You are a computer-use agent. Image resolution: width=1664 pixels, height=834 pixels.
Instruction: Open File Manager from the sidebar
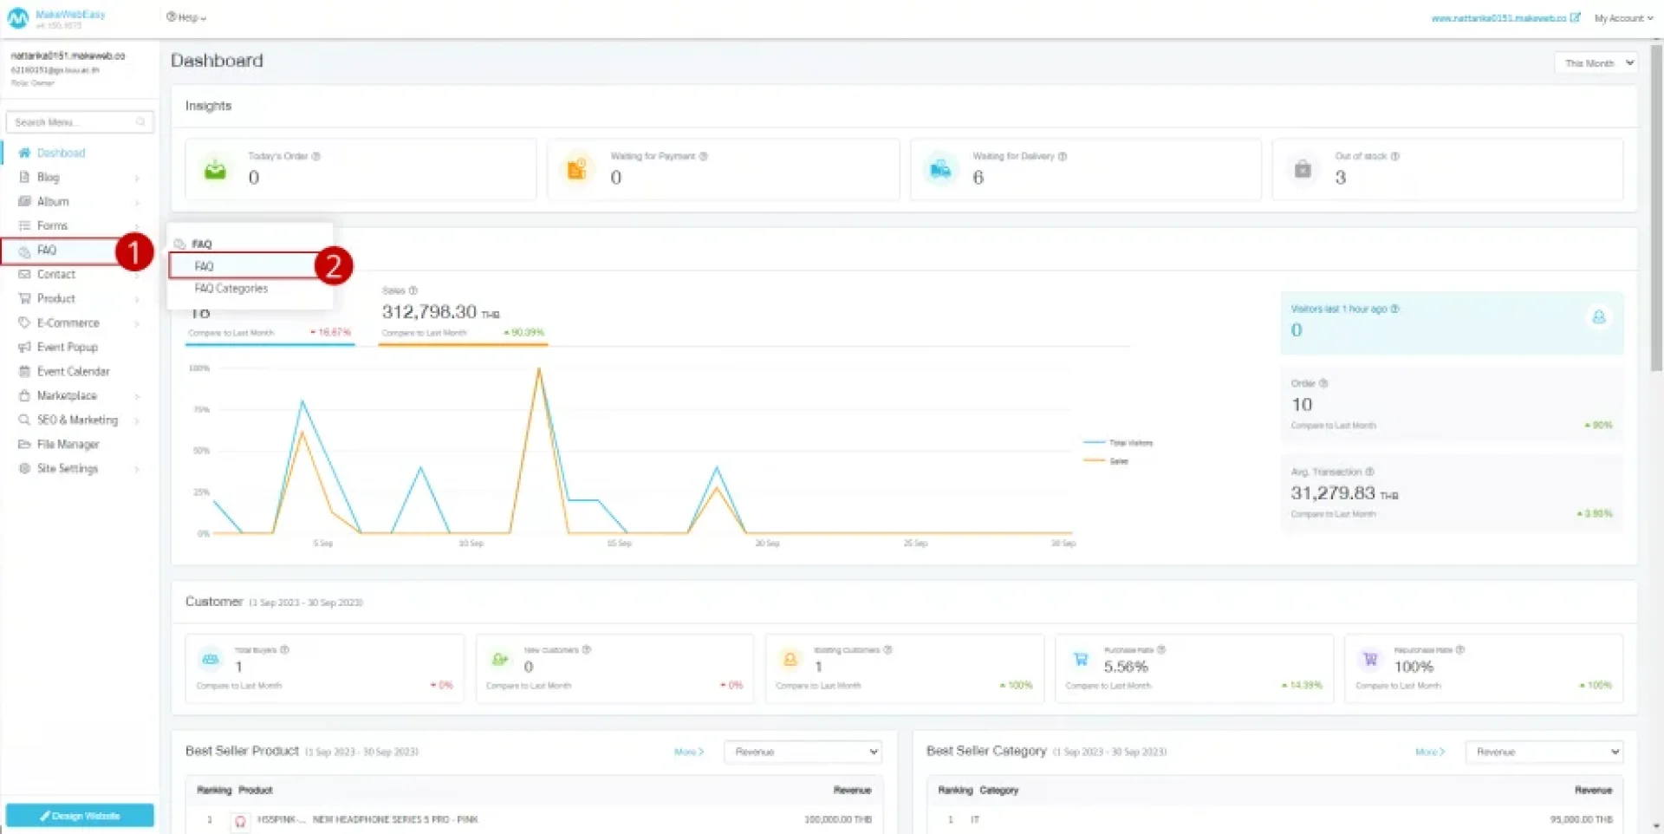pyautogui.click(x=68, y=444)
